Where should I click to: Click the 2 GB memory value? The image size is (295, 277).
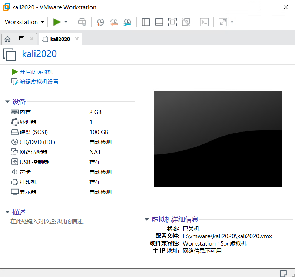[95, 112]
